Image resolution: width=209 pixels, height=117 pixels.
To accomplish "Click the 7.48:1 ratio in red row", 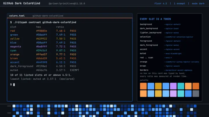I will (x=61, y=31).
